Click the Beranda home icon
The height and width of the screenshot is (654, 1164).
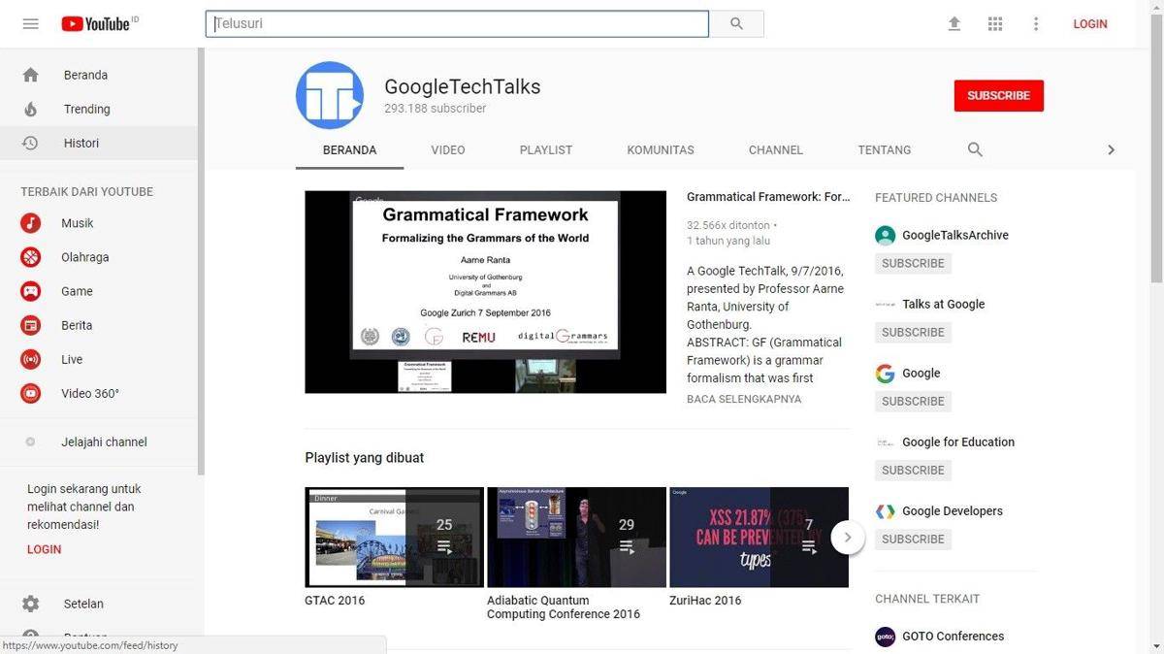pyautogui.click(x=30, y=75)
